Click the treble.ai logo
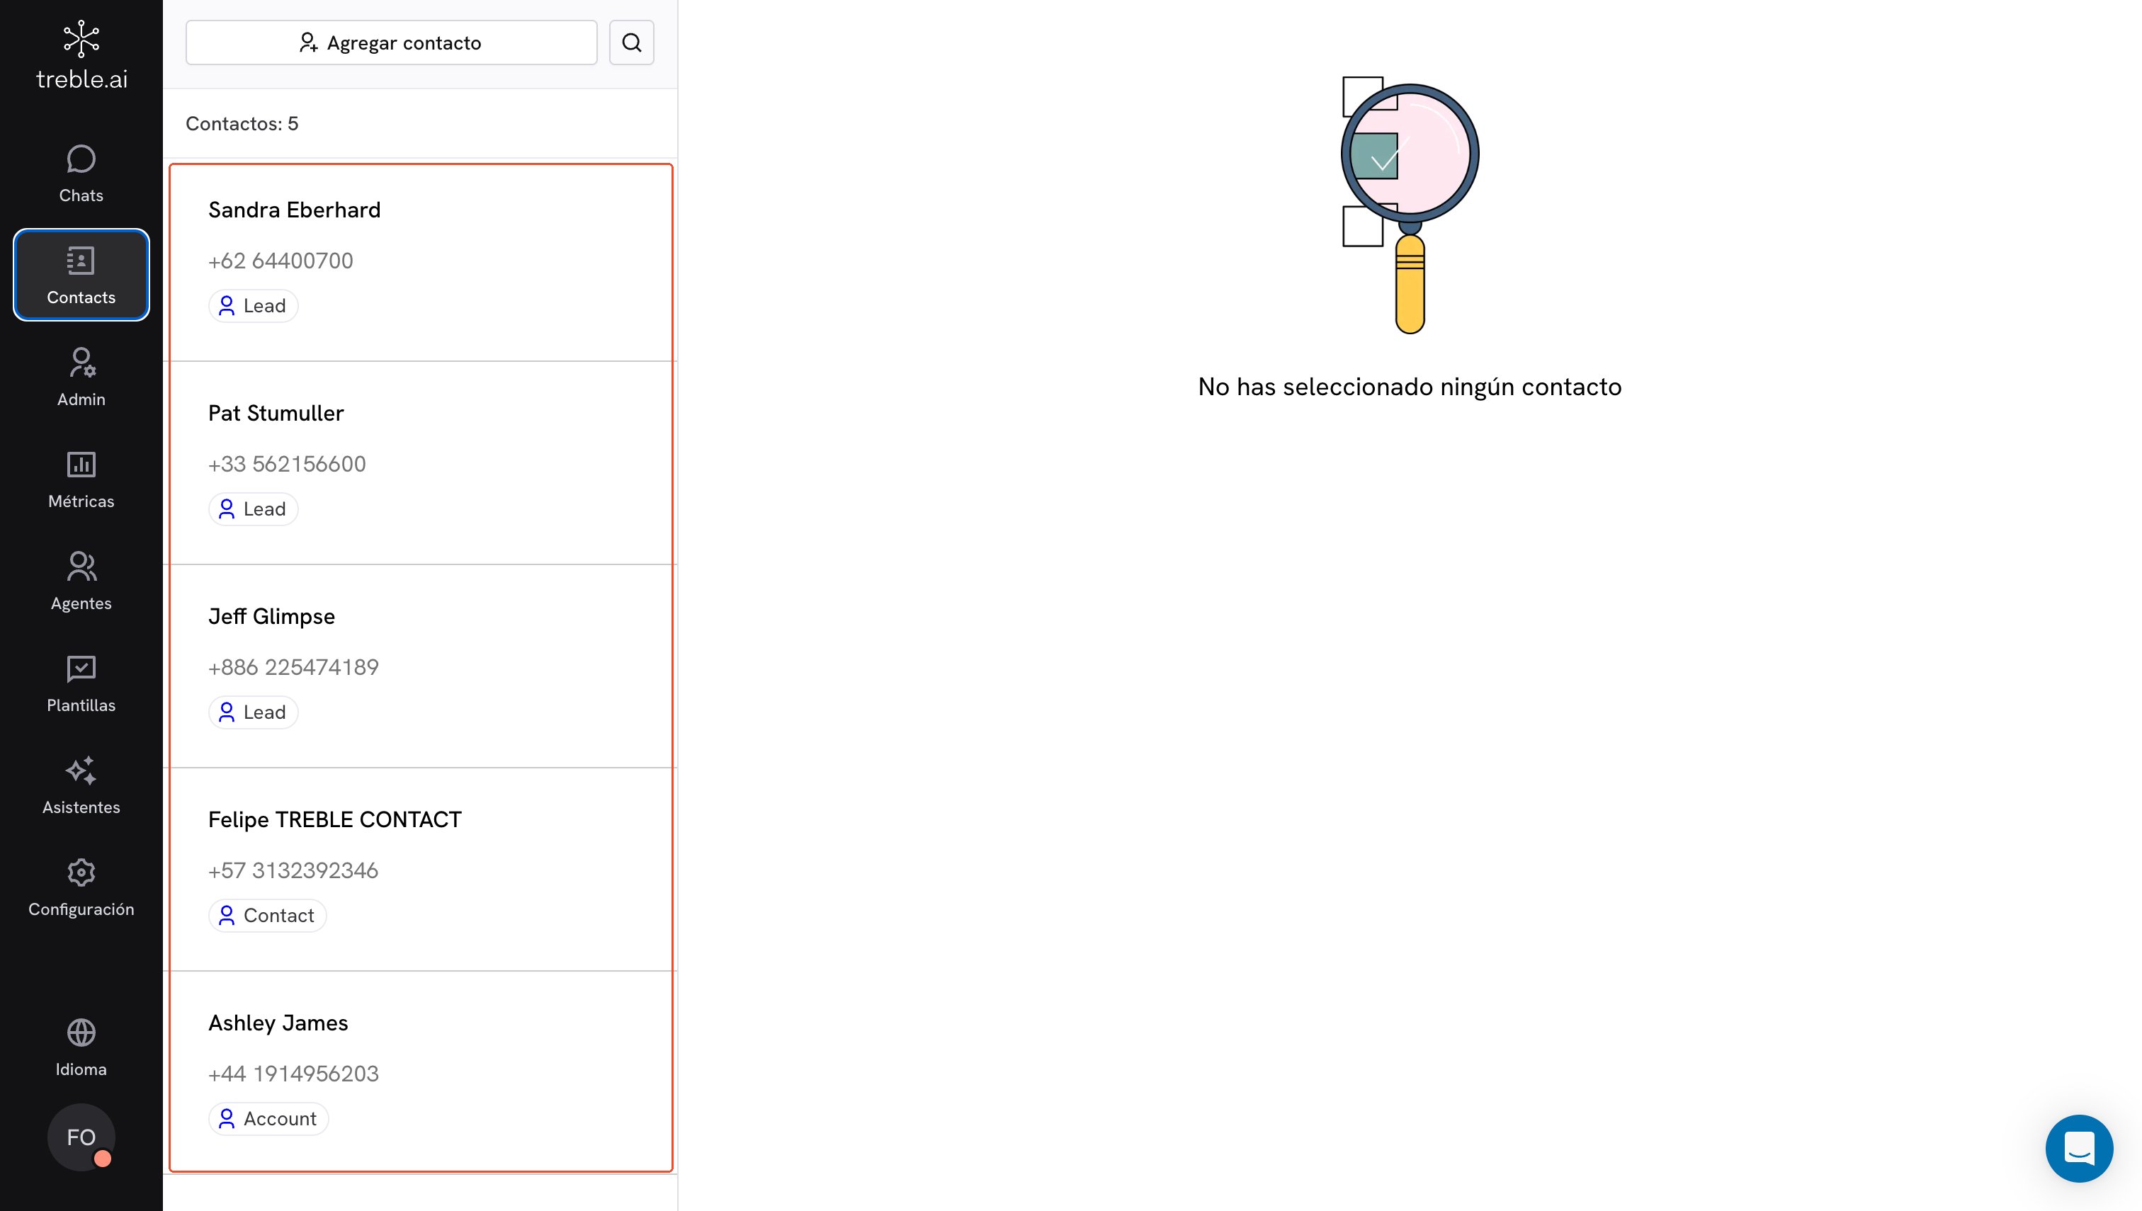The width and height of the screenshot is (2142, 1211). [x=81, y=56]
